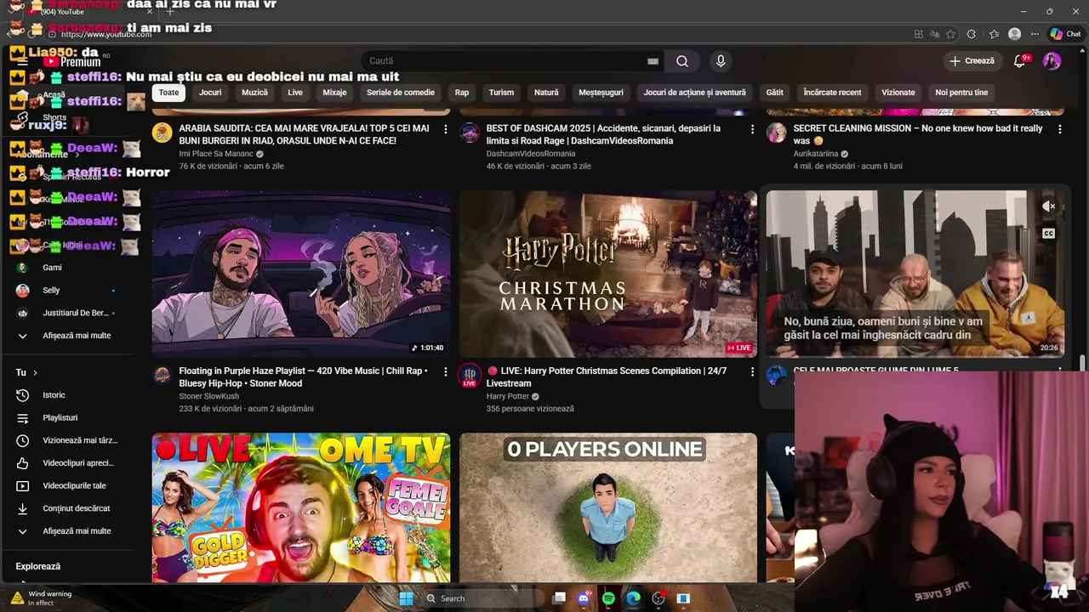Select the Mixaje filter chip
This screenshot has width=1089, height=612.
click(334, 93)
